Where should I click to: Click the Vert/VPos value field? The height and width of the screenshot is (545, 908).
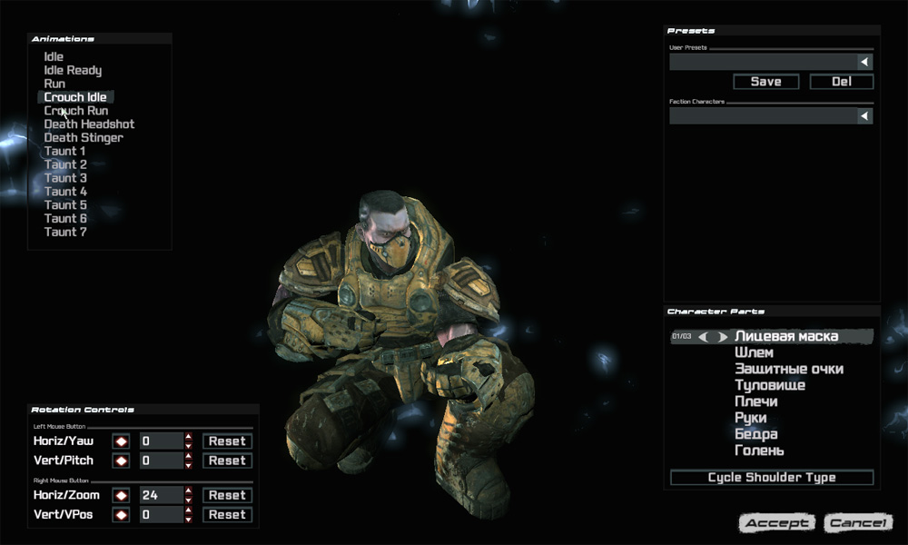162,515
